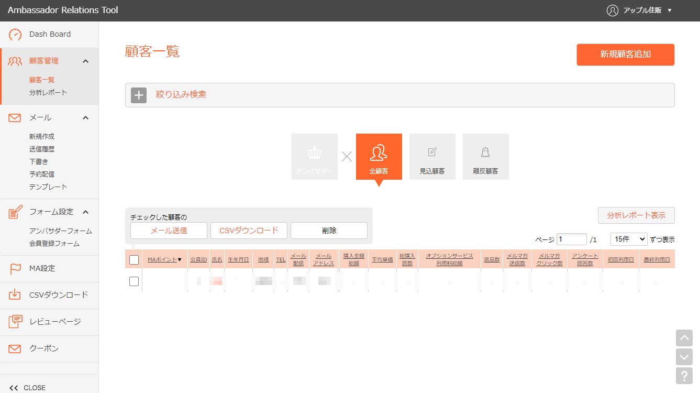Click the user avatar icon in the header
Viewport: 700px width, 393px height.
click(613, 10)
